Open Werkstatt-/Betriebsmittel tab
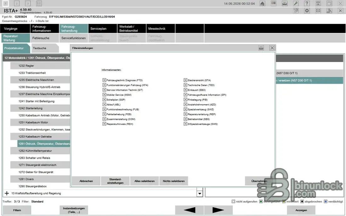This screenshot has height=216, width=346. click(131, 29)
